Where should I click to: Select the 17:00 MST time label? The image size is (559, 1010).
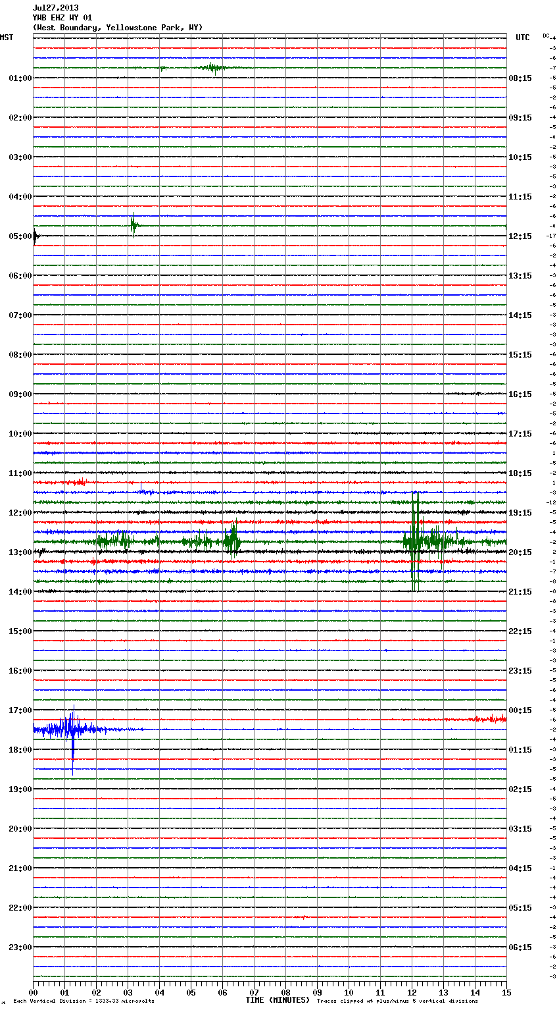click(x=20, y=710)
